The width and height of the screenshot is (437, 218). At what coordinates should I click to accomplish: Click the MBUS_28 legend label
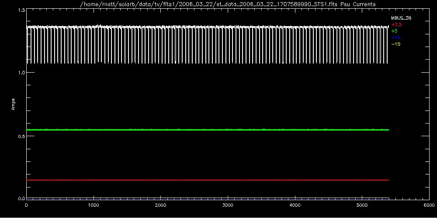[x=401, y=18]
